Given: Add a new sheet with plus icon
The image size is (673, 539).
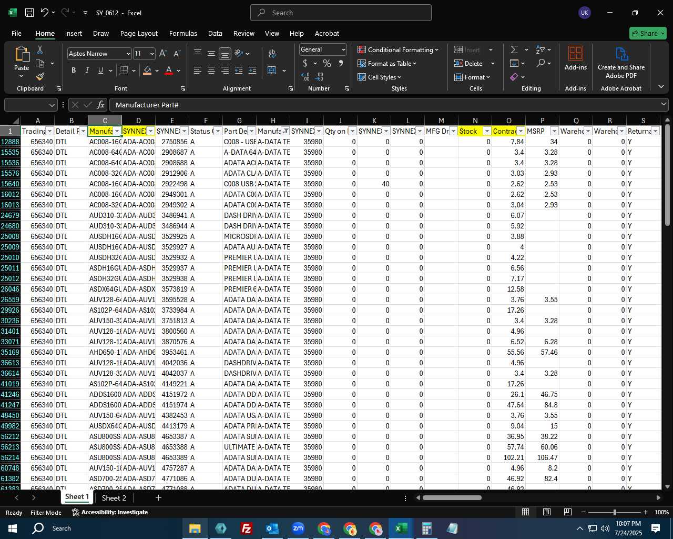Looking at the screenshot, I should point(158,497).
